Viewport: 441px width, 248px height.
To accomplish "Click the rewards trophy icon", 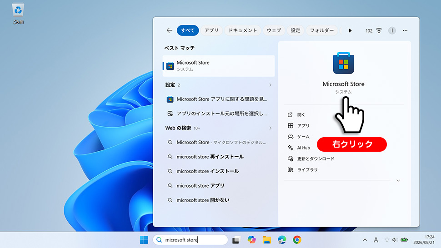I will [x=379, y=30].
